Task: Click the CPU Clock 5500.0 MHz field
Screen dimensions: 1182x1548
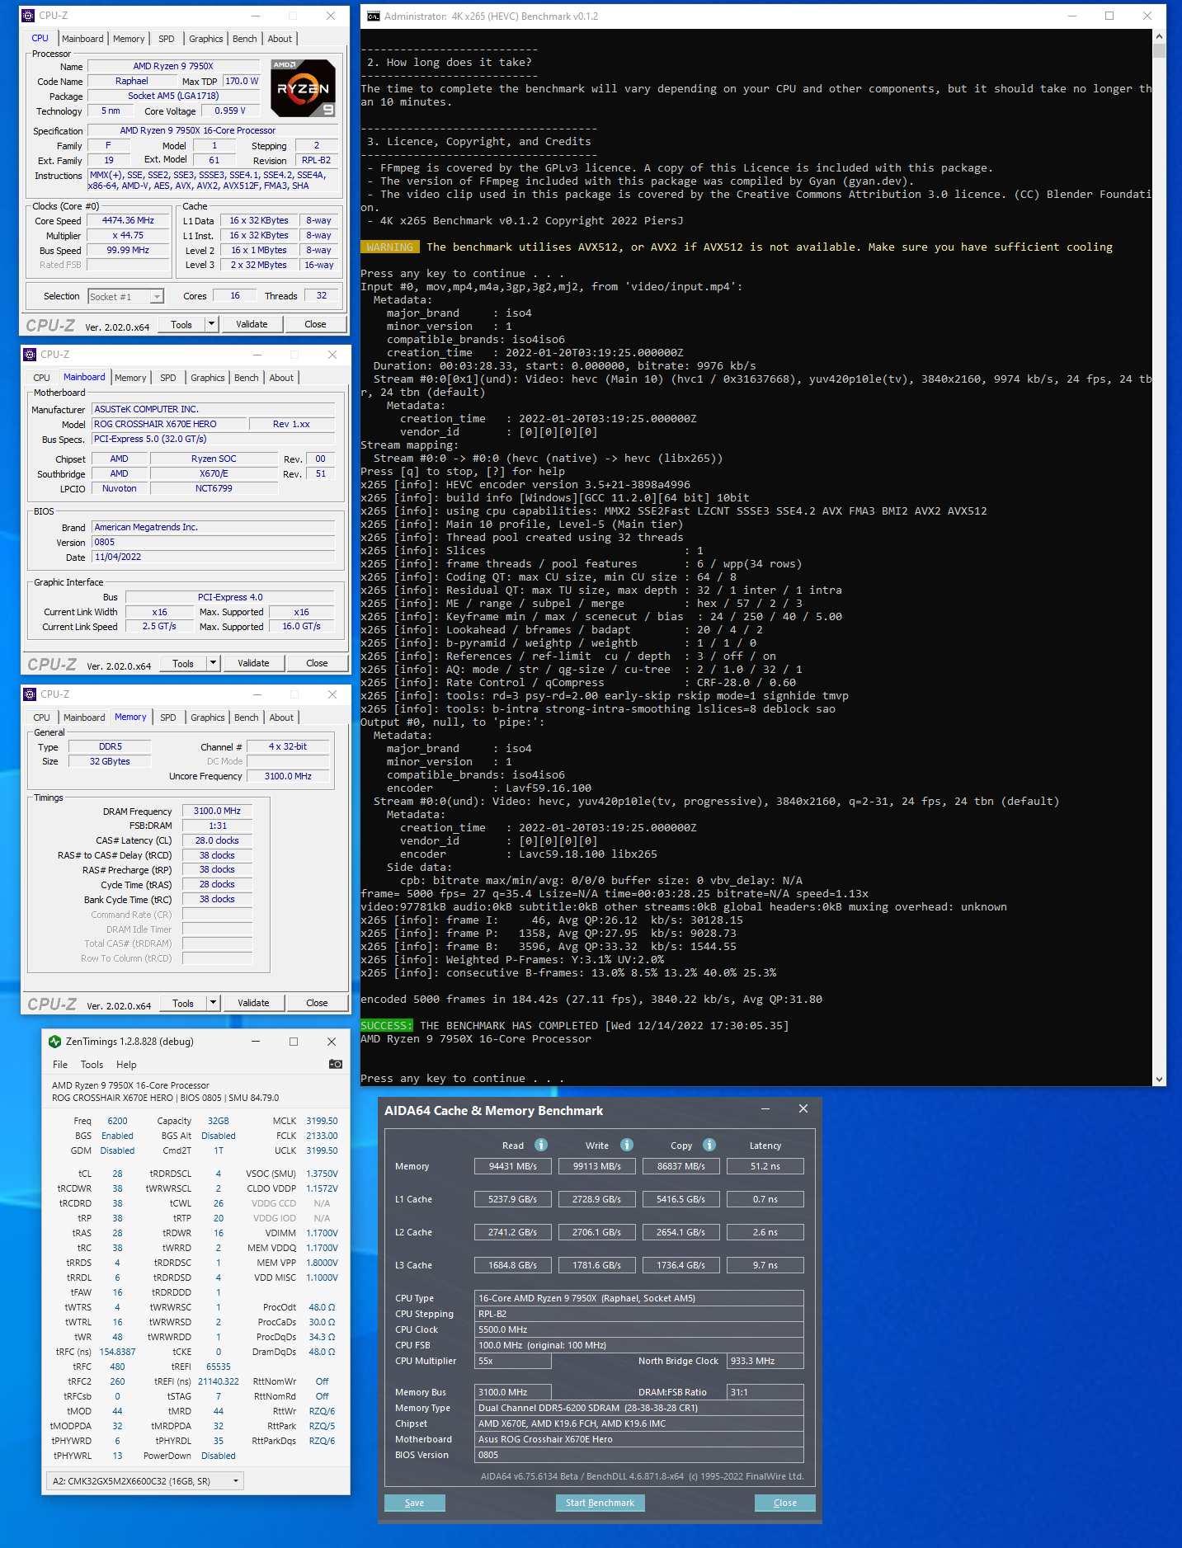Action: [638, 1329]
